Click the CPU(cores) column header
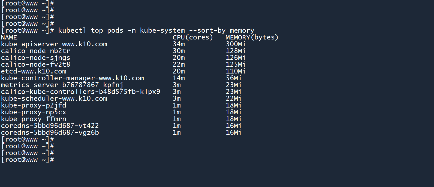 (193, 37)
